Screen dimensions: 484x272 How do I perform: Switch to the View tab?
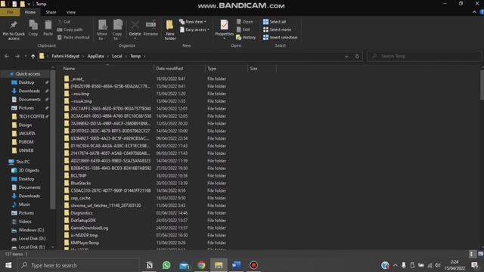pyautogui.click(x=70, y=12)
